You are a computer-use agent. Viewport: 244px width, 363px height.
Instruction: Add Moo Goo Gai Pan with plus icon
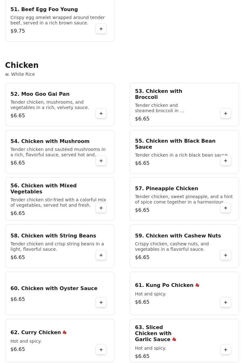tap(101, 113)
